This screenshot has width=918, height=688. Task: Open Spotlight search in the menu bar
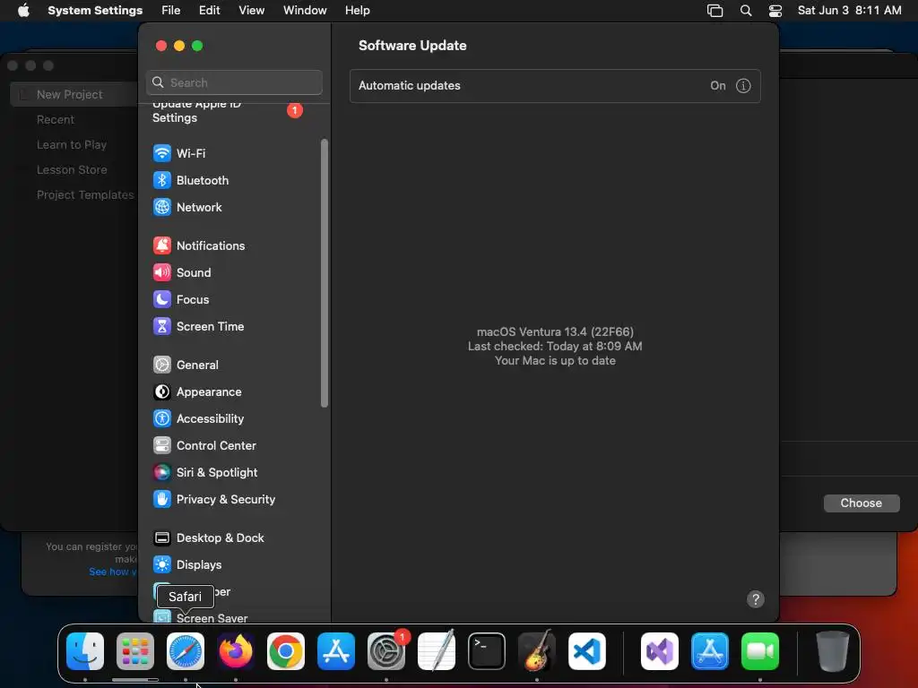click(x=745, y=11)
